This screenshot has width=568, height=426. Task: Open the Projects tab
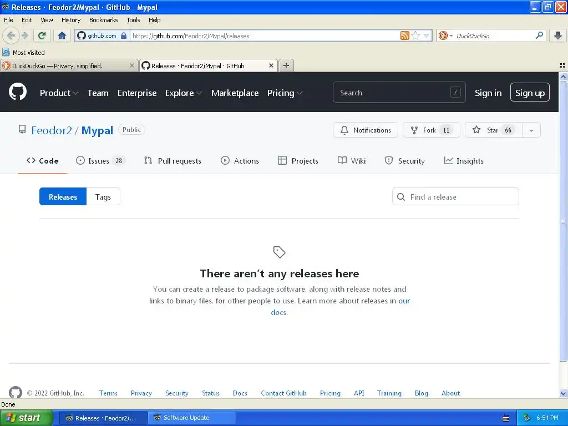pyautogui.click(x=298, y=161)
